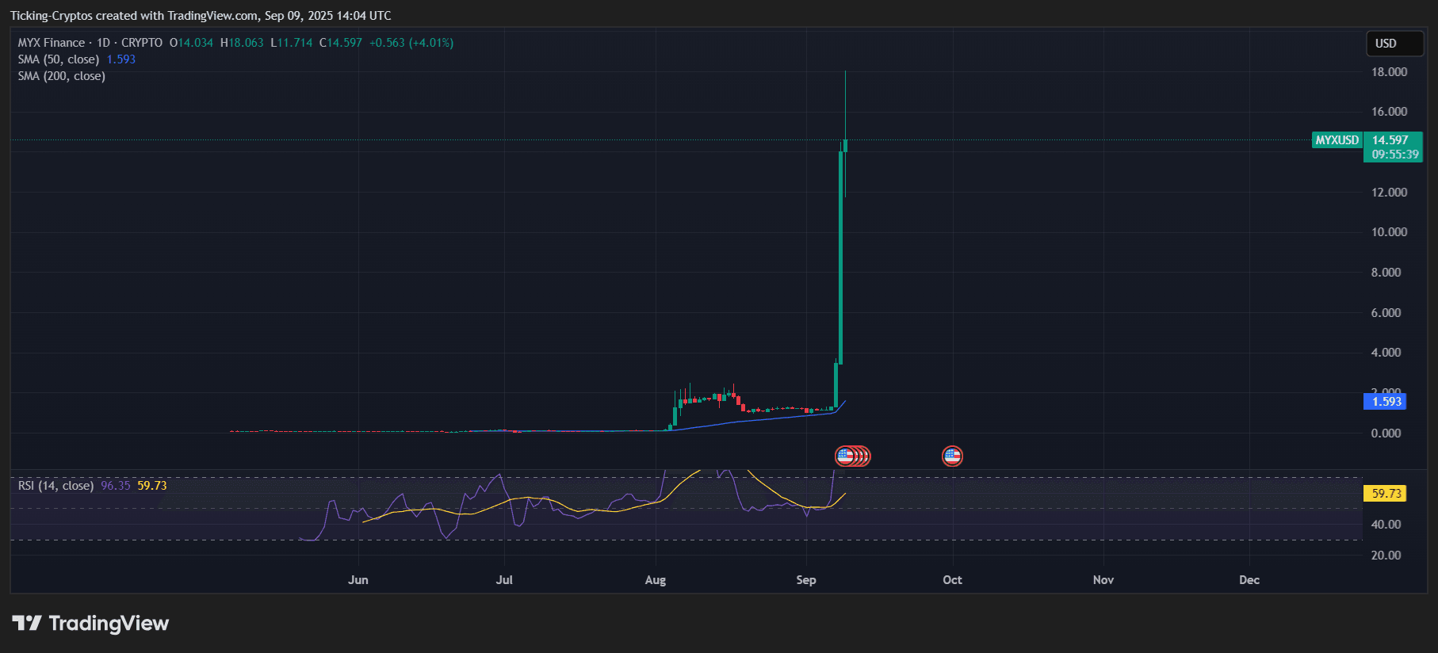
Task: Click the 0.000 price scale label
Action: pyautogui.click(x=1386, y=433)
